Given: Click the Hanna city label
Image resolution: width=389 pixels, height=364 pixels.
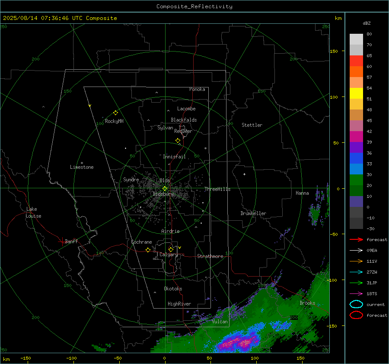Looking at the screenshot, I should click(x=302, y=193).
